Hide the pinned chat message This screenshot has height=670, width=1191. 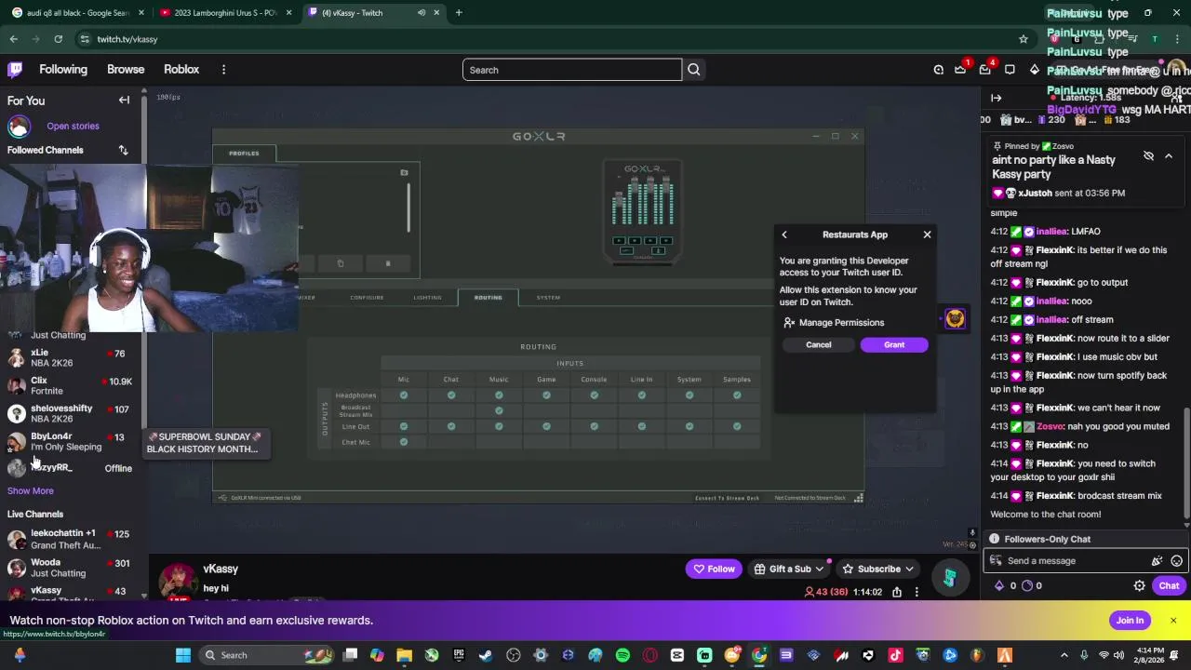tap(1148, 156)
